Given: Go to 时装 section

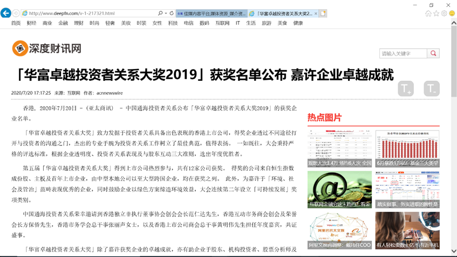Looking at the screenshot, I should 141,23.
